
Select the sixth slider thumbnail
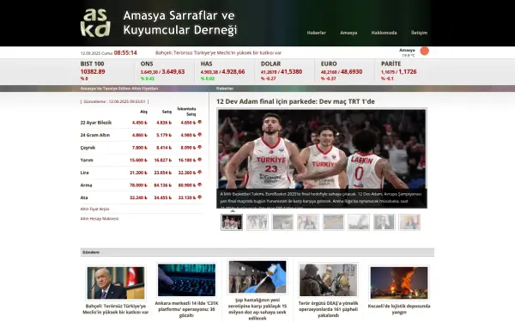point(359,222)
